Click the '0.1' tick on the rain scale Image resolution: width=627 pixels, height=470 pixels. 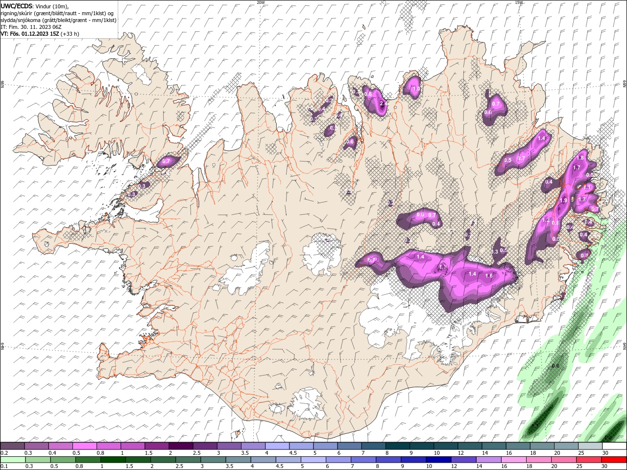[3, 467]
